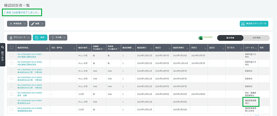Check the row XS-22092603-017-0003 checkbox
This screenshot has width=277, height=116.
11,71
